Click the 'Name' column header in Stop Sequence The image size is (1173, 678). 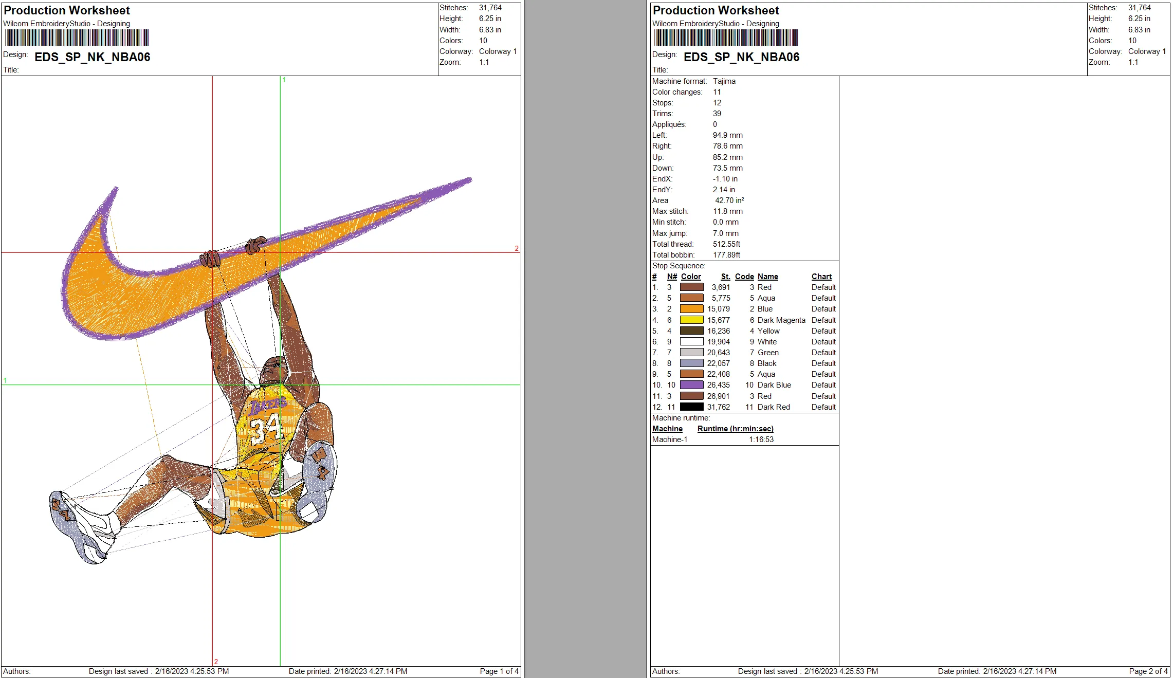[768, 277]
